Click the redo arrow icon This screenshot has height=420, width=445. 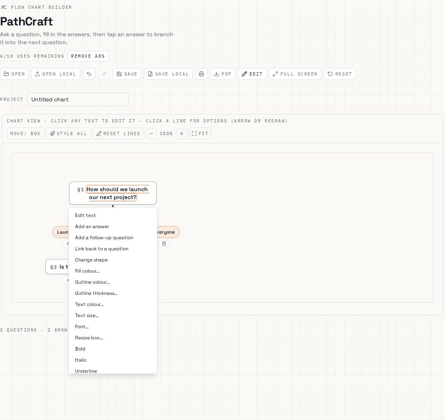(x=104, y=74)
